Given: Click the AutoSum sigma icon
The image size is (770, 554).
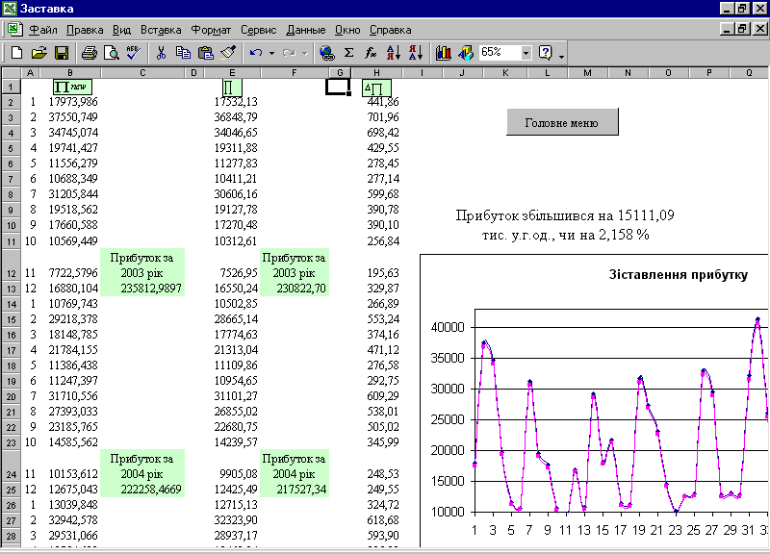Looking at the screenshot, I should (x=348, y=53).
